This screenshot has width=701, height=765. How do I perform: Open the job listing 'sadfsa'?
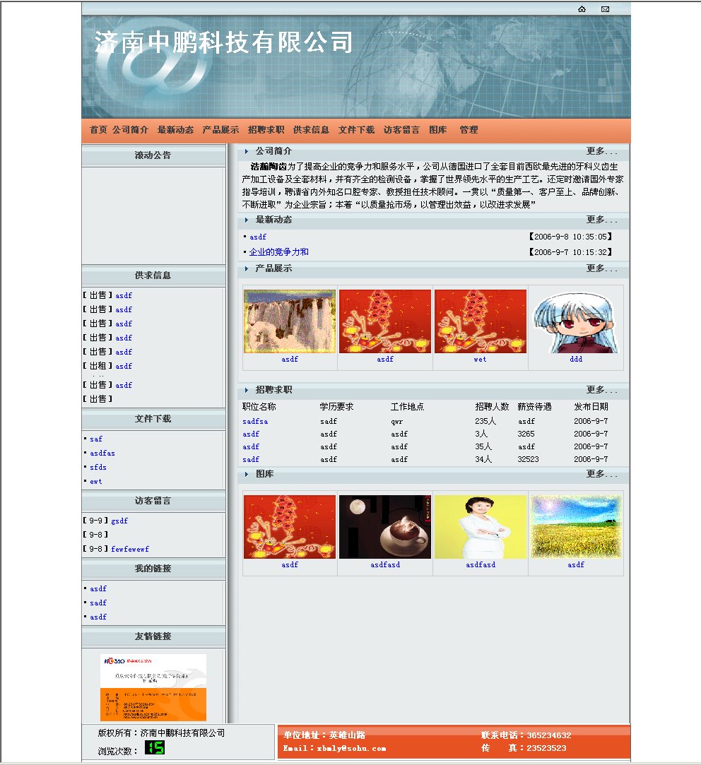[255, 422]
